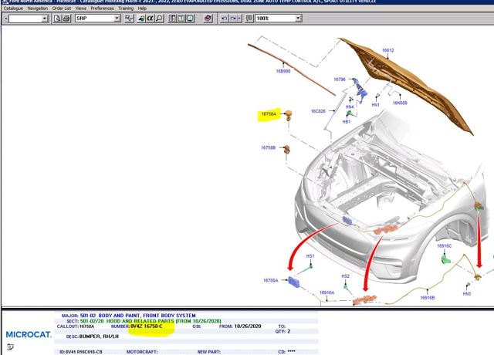Screen dimensions: 494x355
Task: Open the Navigation menu
Action: pos(38,8)
